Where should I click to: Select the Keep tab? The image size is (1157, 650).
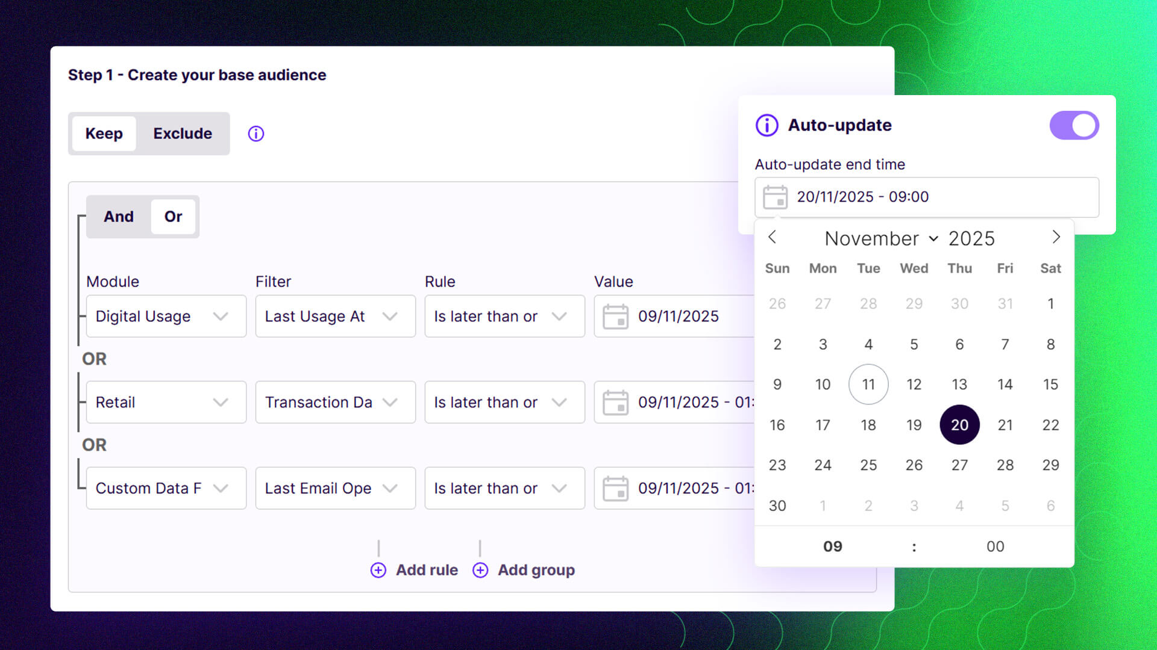pyautogui.click(x=104, y=134)
